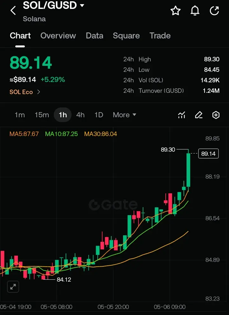The height and width of the screenshot is (315, 229).
Task: Select the 1m timeframe
Action: pos(20,115)
